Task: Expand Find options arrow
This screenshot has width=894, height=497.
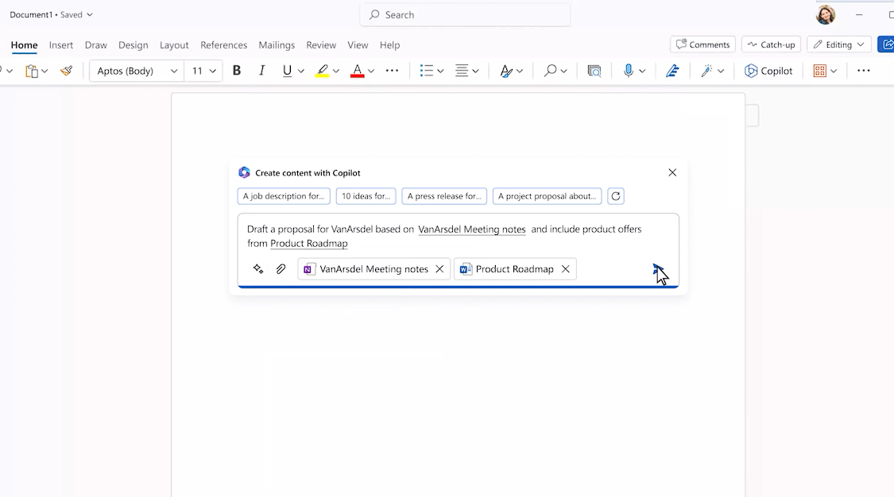Action: pyautogui.click(x=564, y=71)
